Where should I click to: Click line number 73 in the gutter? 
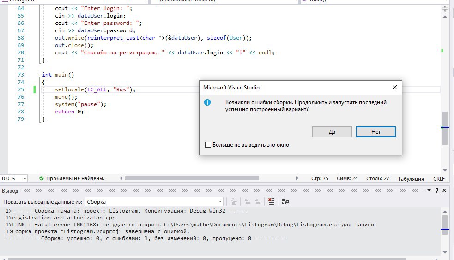(x=21, y=75)
